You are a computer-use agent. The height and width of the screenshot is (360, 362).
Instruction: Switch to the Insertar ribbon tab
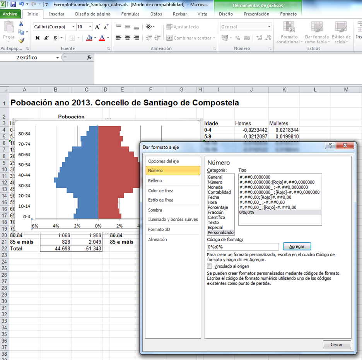[56, 14]
